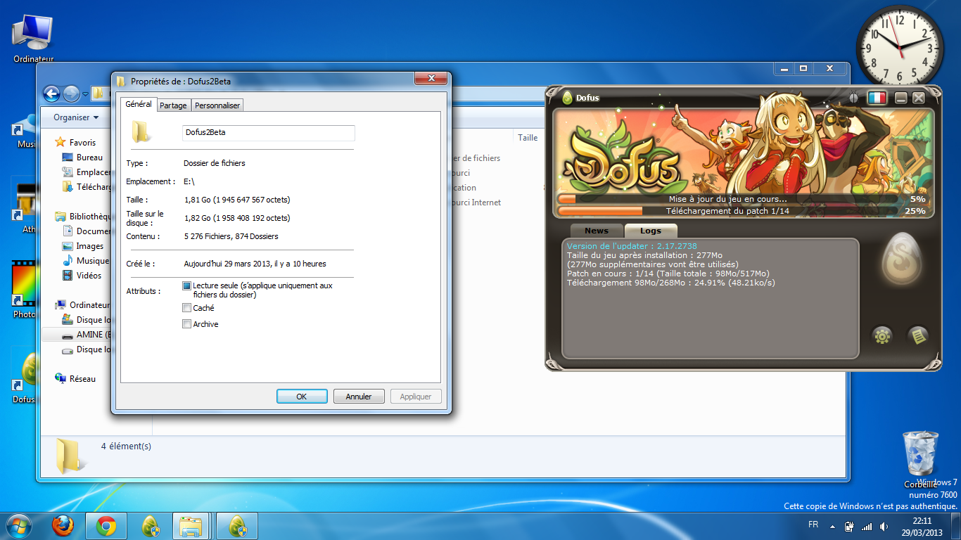Screen dimensions: 961x540
Task: Open Bureau in the Explorer sidebar
Action: pyautogui.click(x=89, y=157)
